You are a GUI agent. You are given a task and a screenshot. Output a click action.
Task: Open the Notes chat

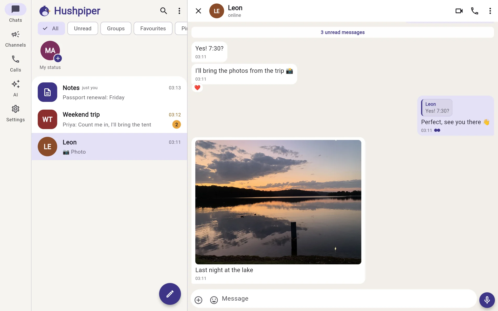click(x=109, y=92)
